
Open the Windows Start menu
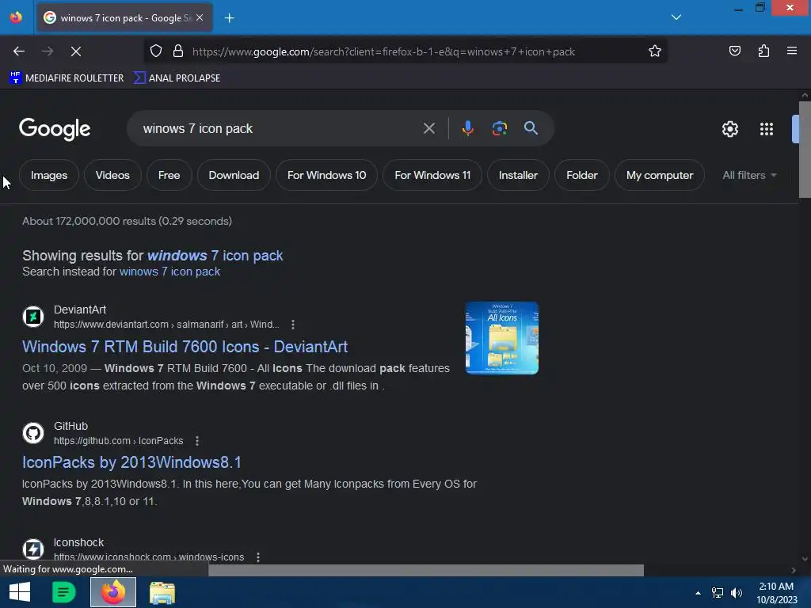[20, 592]
